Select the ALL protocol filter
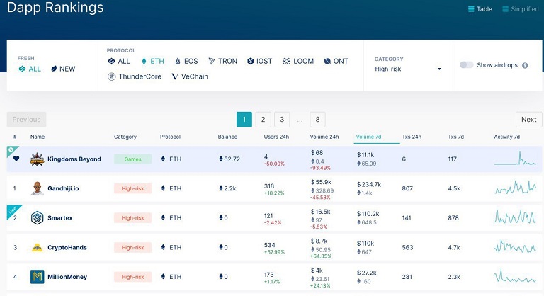Image resolution: width=544 pixels, height=296 pixels. pyautogui.click(x=119, y=61)
